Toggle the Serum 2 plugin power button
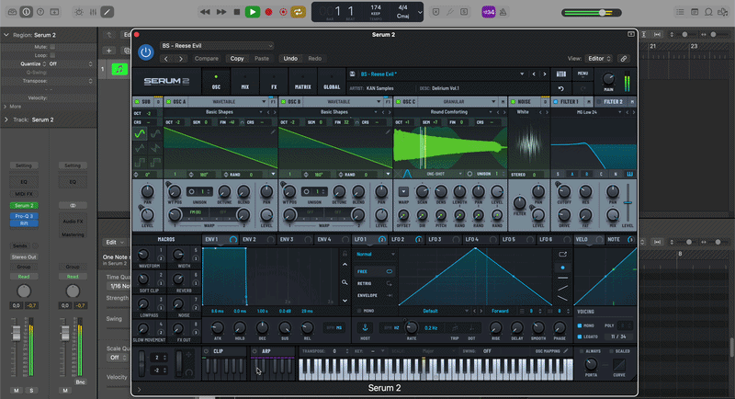Viewport: 735px width, 399px height. click(x=146, y=52)
